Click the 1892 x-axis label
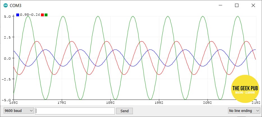The width and height of the screenshot is (262, 117). 110,102
